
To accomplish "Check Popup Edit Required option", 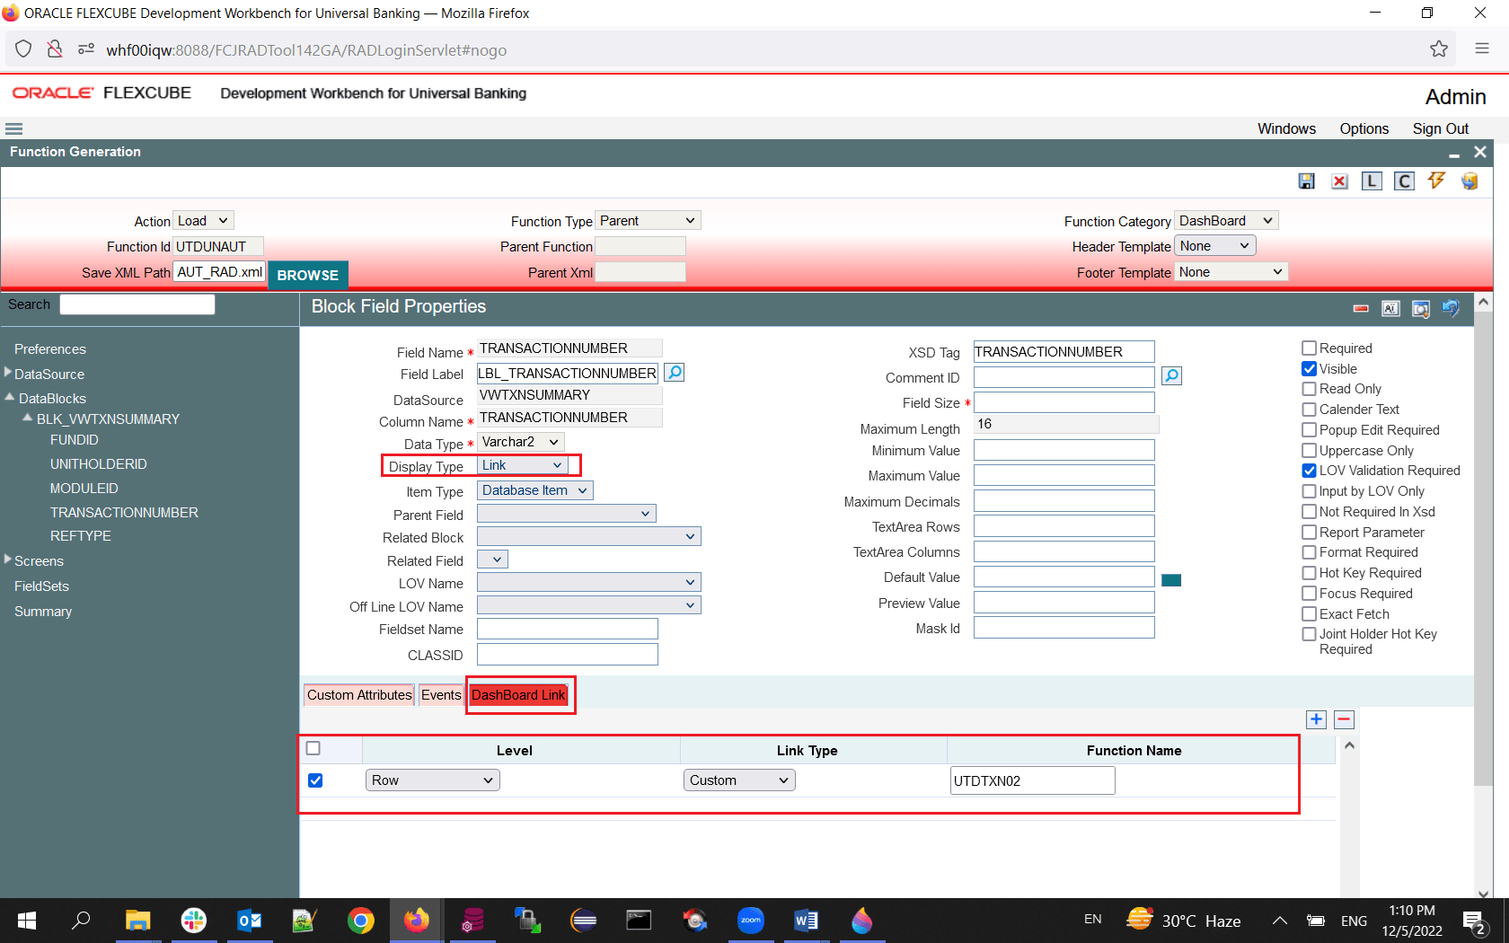I will pyautogui.click(x=1310, y=430).
